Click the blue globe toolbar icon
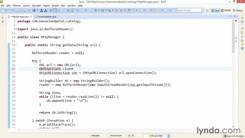245x138 pixels. point(34,10)
